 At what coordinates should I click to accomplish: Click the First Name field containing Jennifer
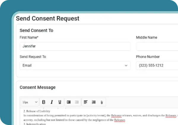pyautogui.click(x=75, y=46)
